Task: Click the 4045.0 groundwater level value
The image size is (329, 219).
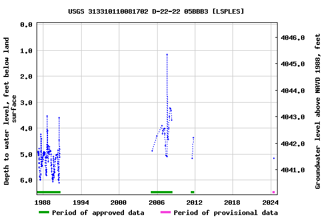Action: 292,64
